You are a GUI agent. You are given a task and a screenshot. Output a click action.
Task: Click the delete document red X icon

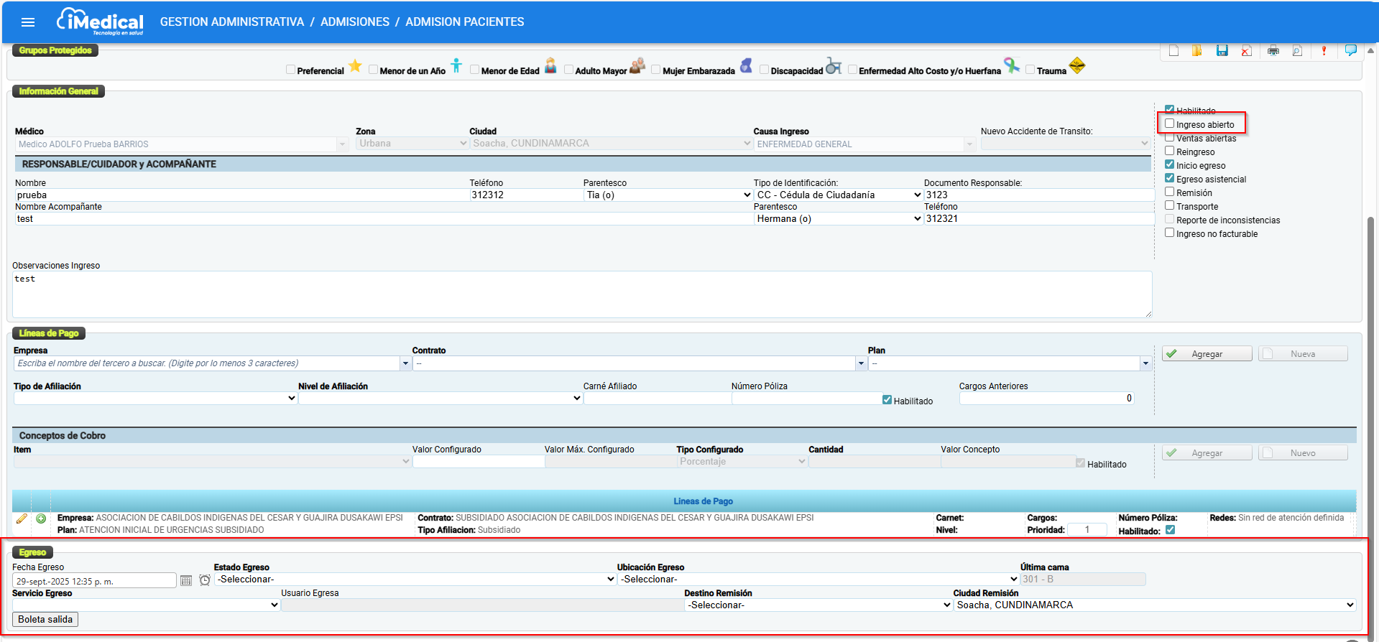[1246, 51]
